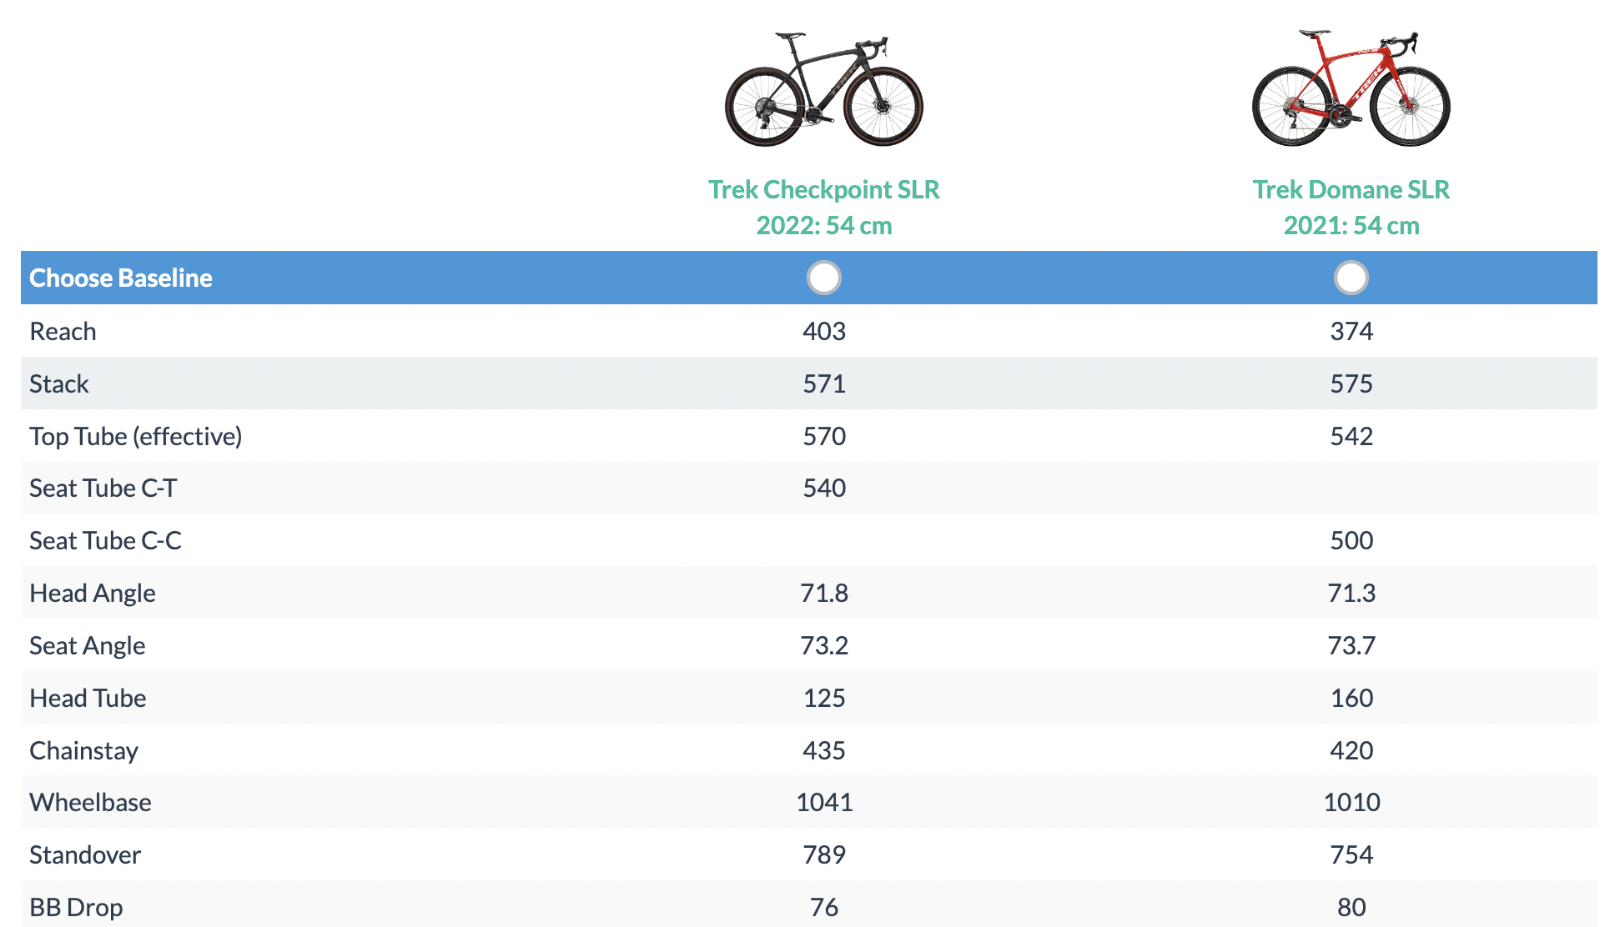Image resolution: width=1620 pixels, height=927 pixels.
Task: Click the Stack row label
Action: tap(59, 384)
